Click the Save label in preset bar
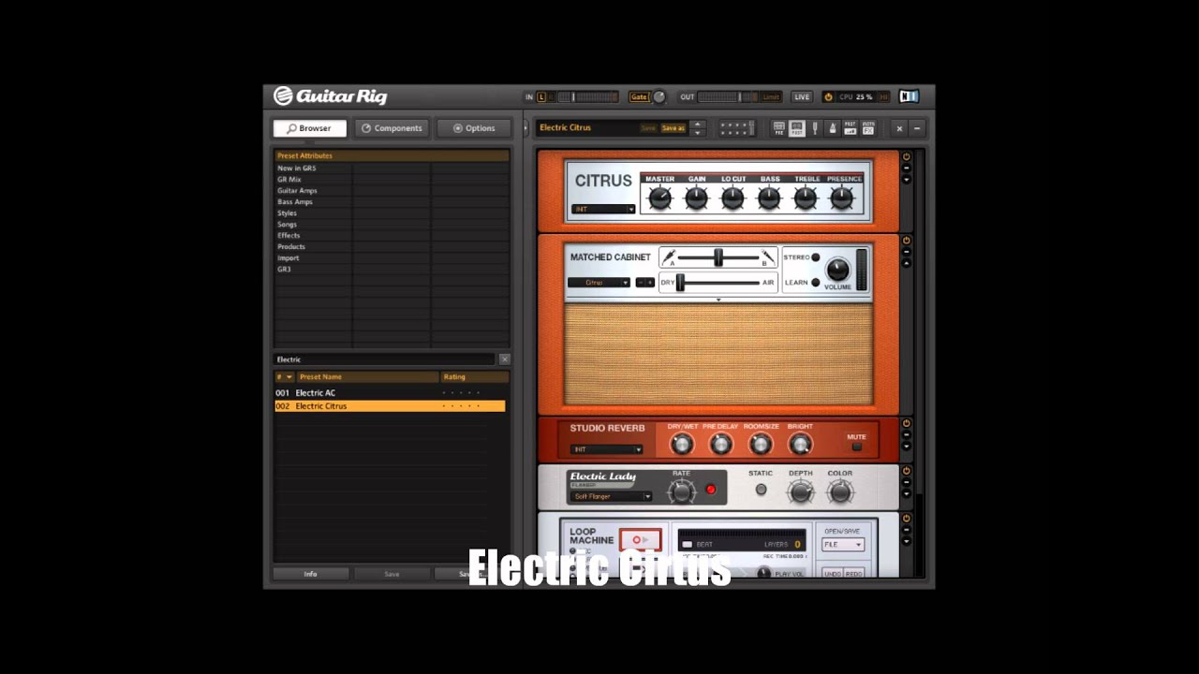The image size is (1199, 674). (648, 128)
